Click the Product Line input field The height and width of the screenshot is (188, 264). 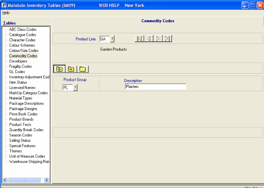pos(105,39)
